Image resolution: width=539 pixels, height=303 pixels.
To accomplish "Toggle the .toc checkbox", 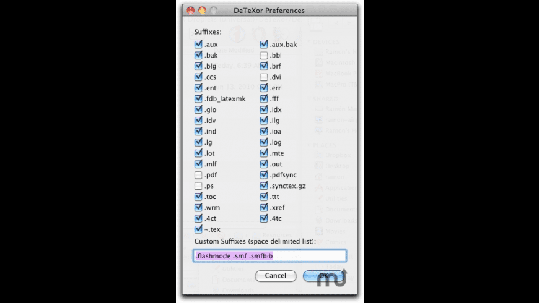I will pyautogui.click(x=198, y=197).
